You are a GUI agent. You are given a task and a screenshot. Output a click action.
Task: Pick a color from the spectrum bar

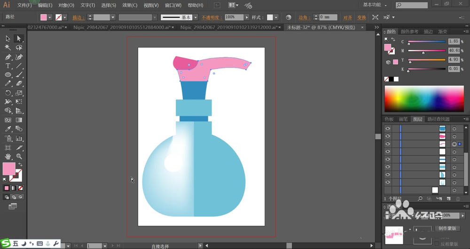click(x=424, y=98)
